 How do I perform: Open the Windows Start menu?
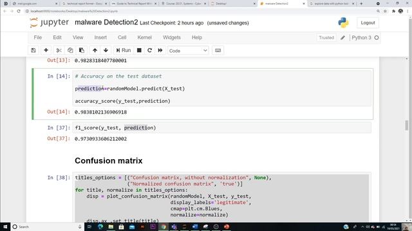pos(5,227)
